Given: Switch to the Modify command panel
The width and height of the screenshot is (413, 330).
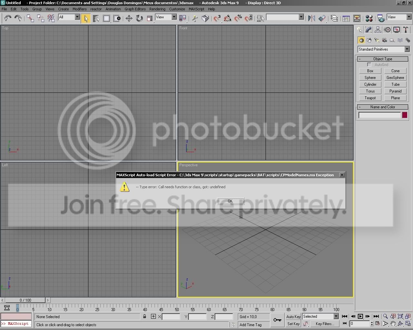Looking at the screenshot, I should point(368,30).
